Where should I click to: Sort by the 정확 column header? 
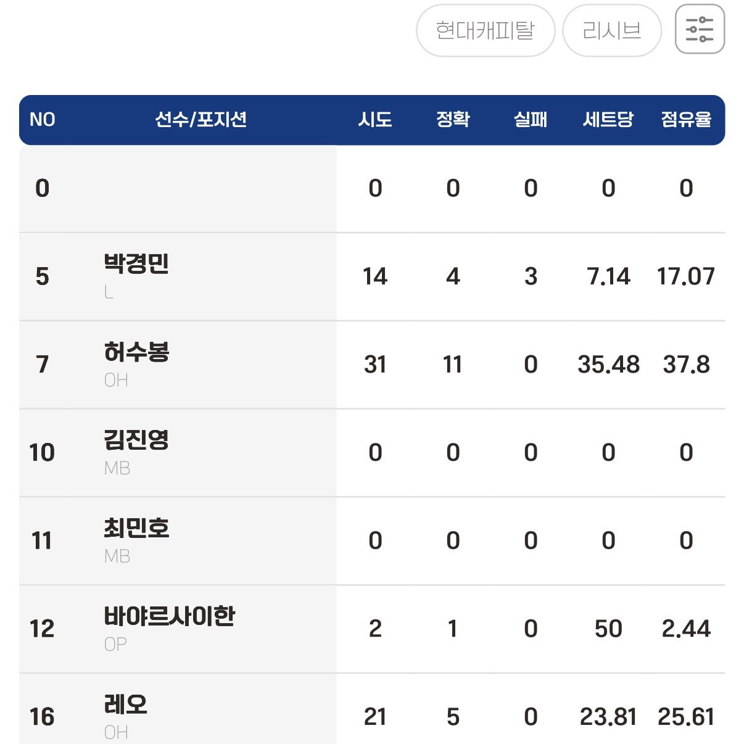click(x=453, y=119)
